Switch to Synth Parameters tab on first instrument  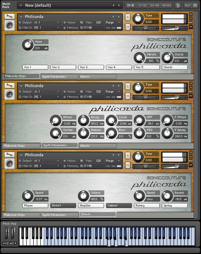pyautogui.click(x=59, y=77)
